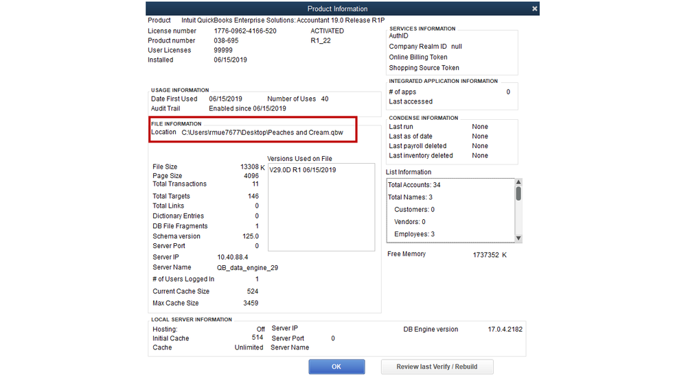This screenshot has width=686, height=385.
Task: Click the OK button
Action: [336, 367]
